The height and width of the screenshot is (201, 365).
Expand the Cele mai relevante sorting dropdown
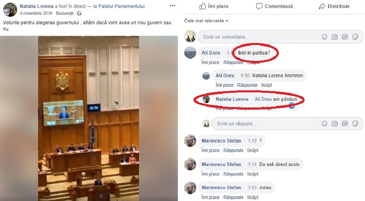(206, 21)
